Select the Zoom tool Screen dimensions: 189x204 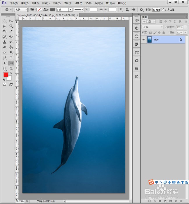11,69
